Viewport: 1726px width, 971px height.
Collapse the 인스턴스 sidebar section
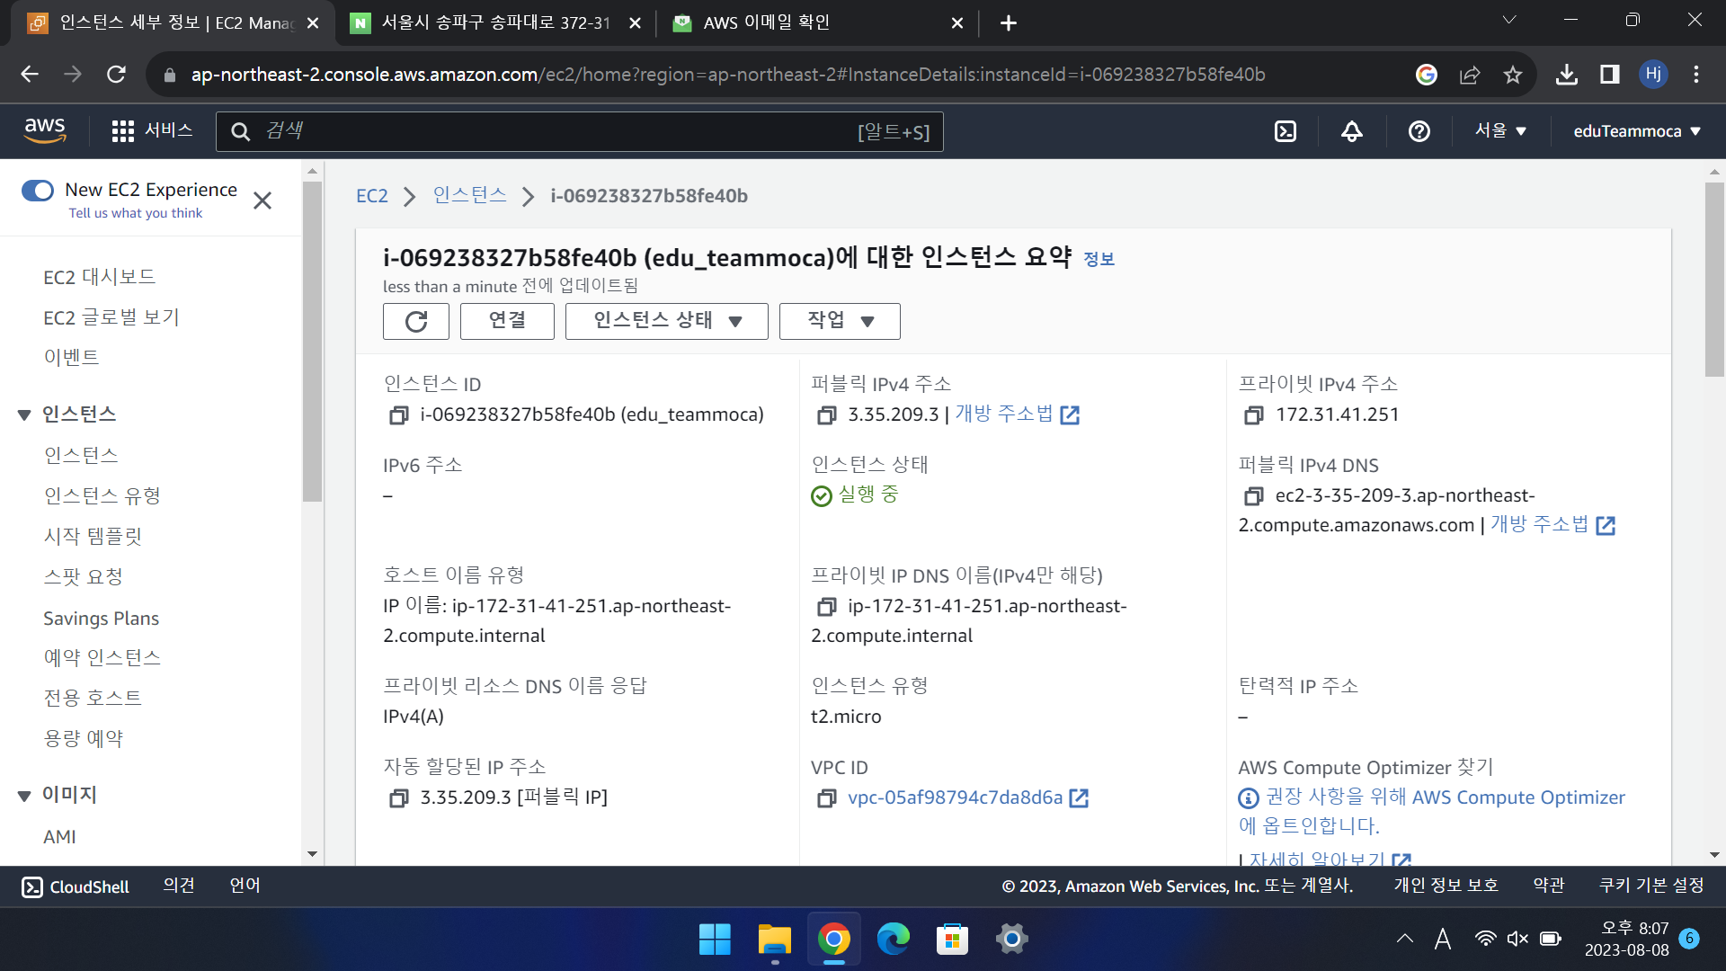click(x=24, y=415)
